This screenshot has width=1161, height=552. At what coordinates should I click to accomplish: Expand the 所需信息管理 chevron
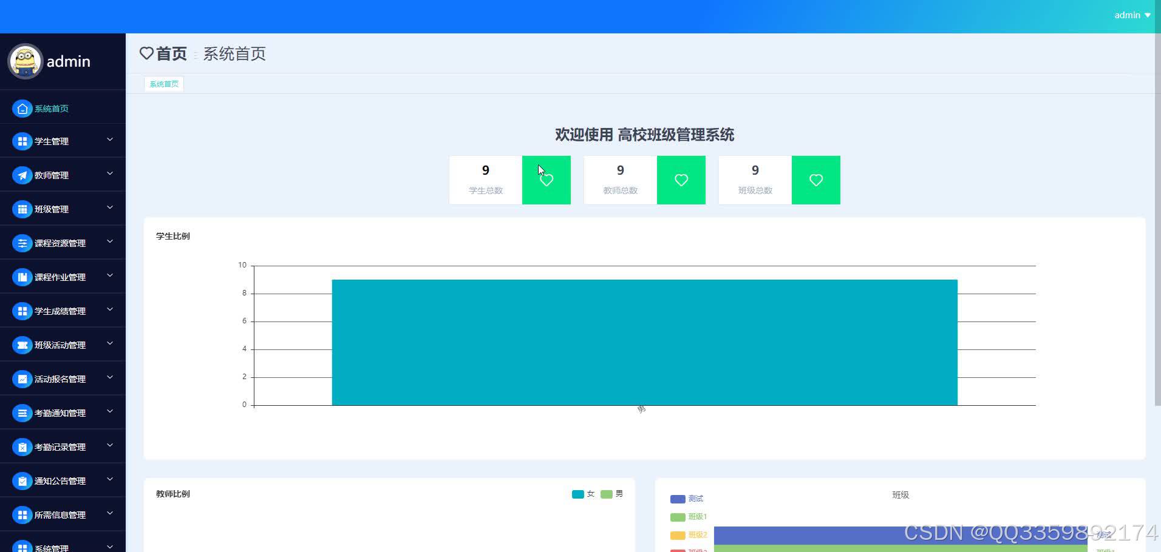tap(110, 514)
